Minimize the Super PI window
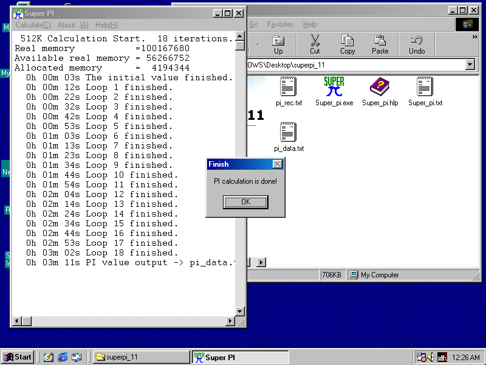The height and width of the screenshot is (365, 486). pyautogui.click(x=217, y=13)
